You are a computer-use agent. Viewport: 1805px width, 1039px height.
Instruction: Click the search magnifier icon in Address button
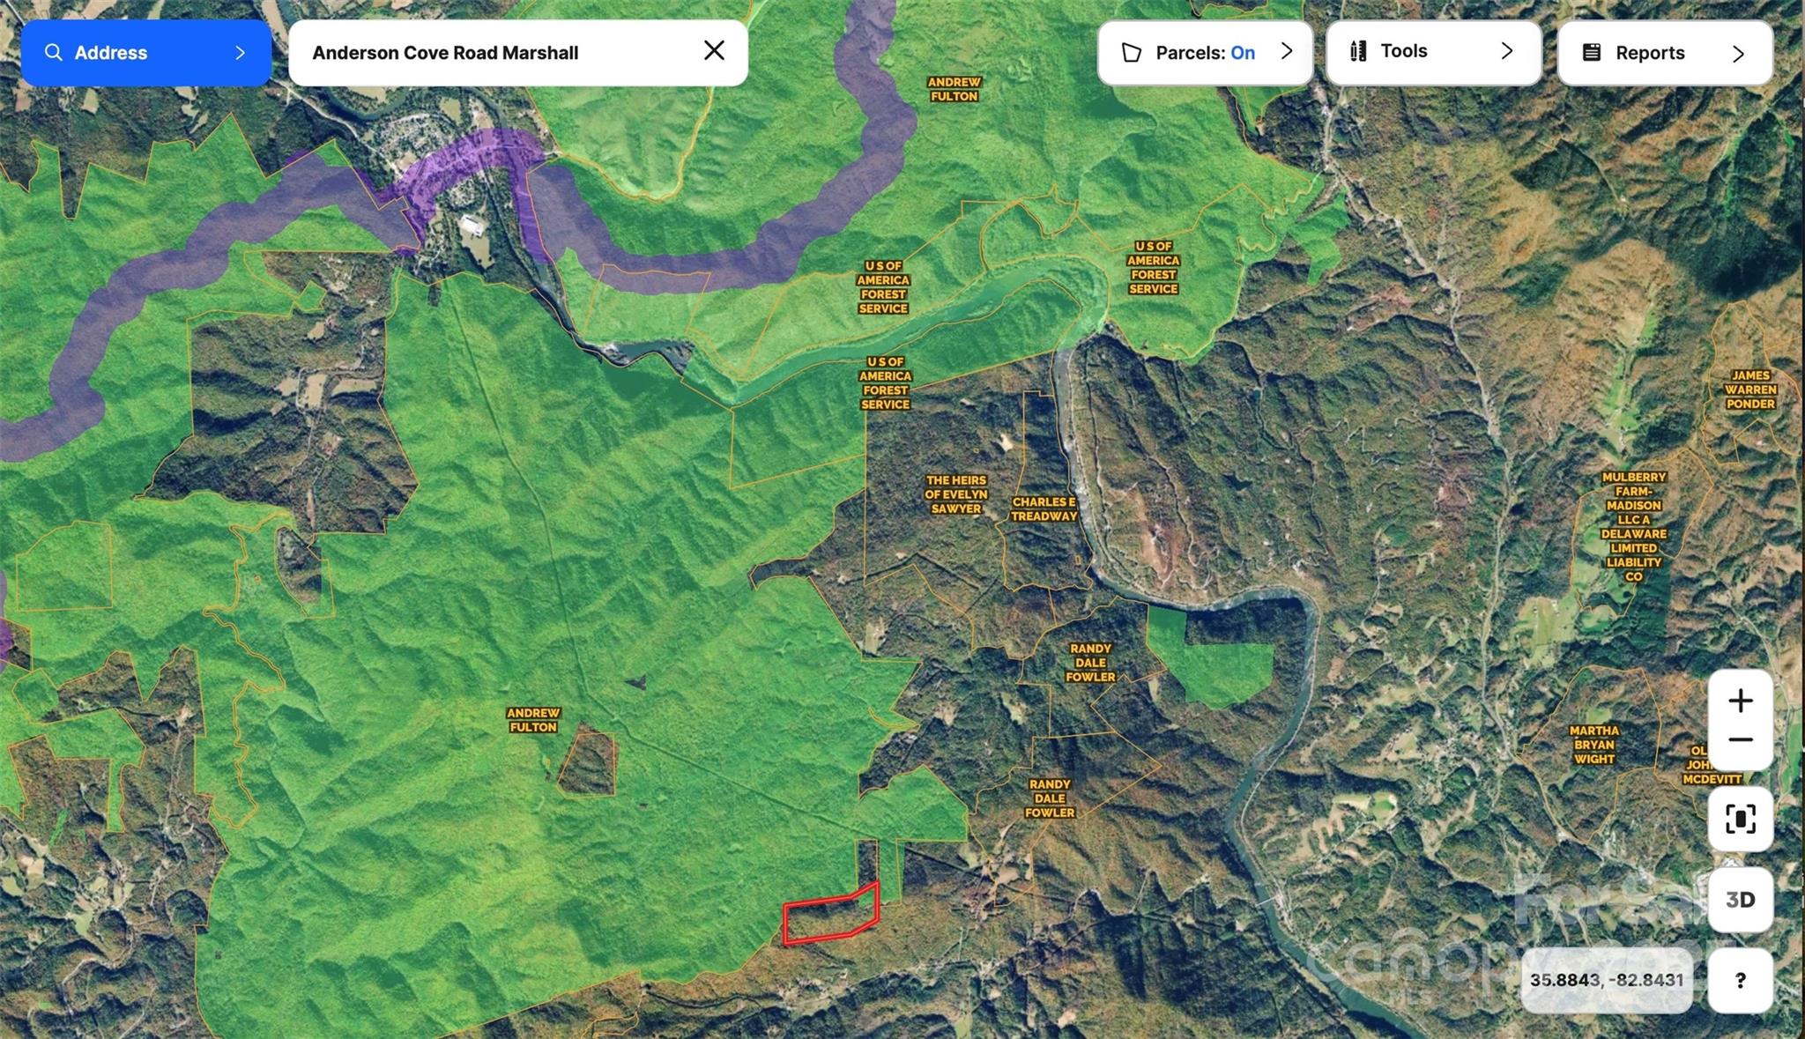pos(54,53)
